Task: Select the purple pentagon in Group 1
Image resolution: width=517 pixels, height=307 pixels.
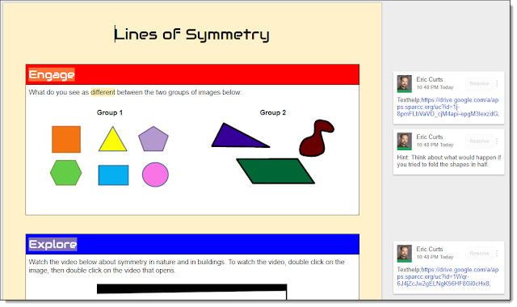Action: [x=153, y=138]
